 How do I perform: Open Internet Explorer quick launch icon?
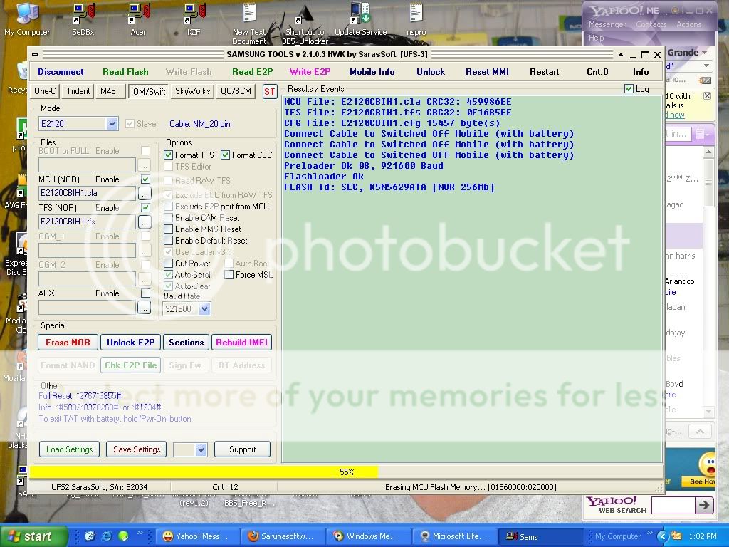click(x=107, y=536)
